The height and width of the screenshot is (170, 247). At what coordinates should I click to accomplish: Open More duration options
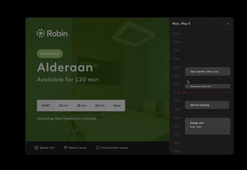point(117,106)
